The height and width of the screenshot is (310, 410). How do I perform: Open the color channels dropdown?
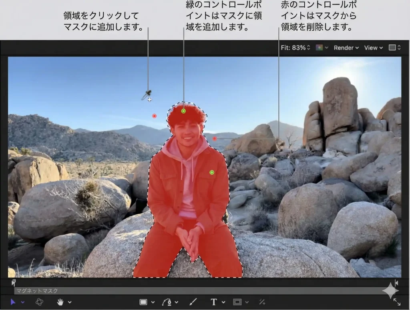pos(322,48)
